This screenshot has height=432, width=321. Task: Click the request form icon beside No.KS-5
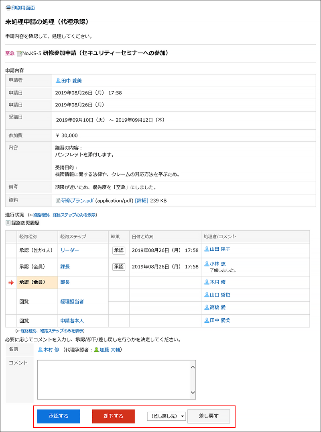tap(19, 53)
